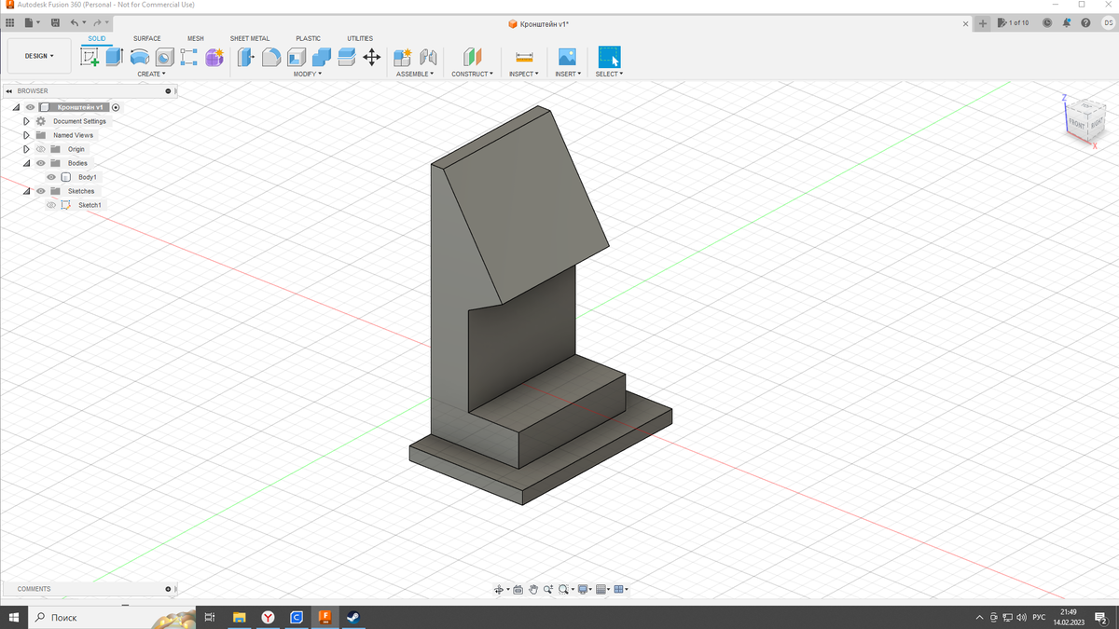Click the Undo button

75,22
